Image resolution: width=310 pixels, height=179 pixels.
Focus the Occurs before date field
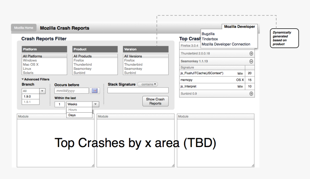[x=71, y=91]
